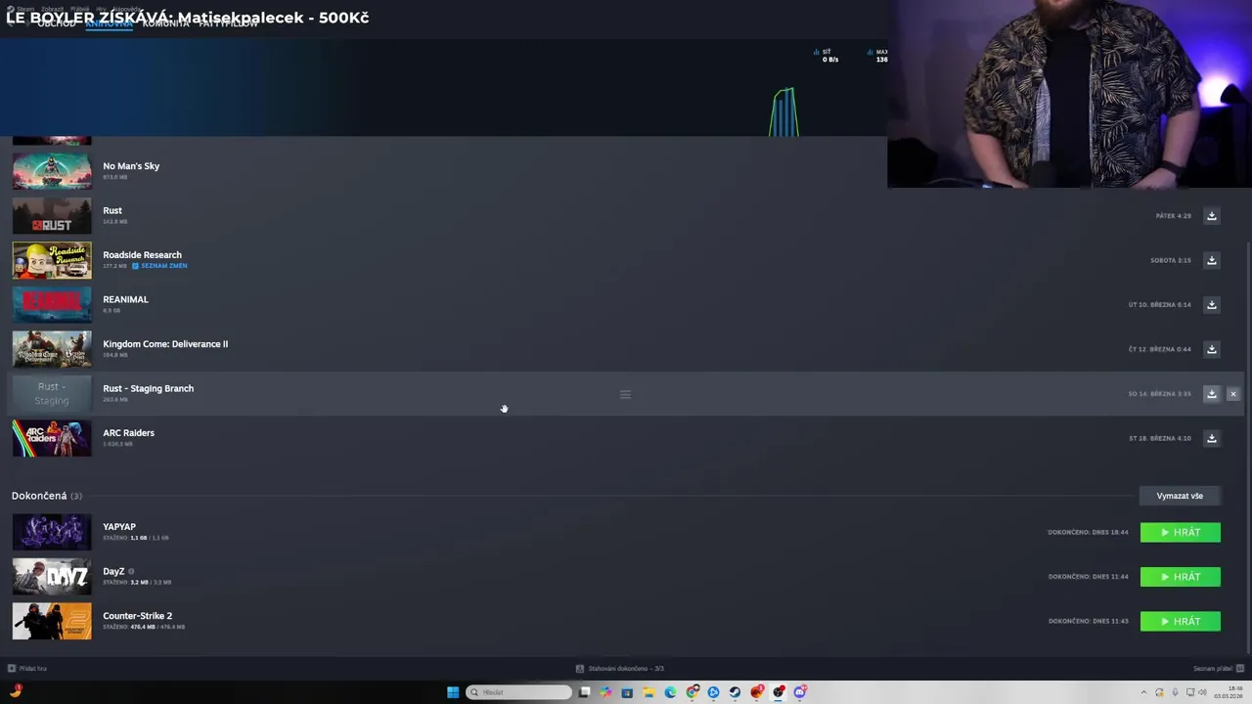Grab the Rust - Staging Branch reorder handle
This screenshot has height=704, width=1252.
point(625,394)
